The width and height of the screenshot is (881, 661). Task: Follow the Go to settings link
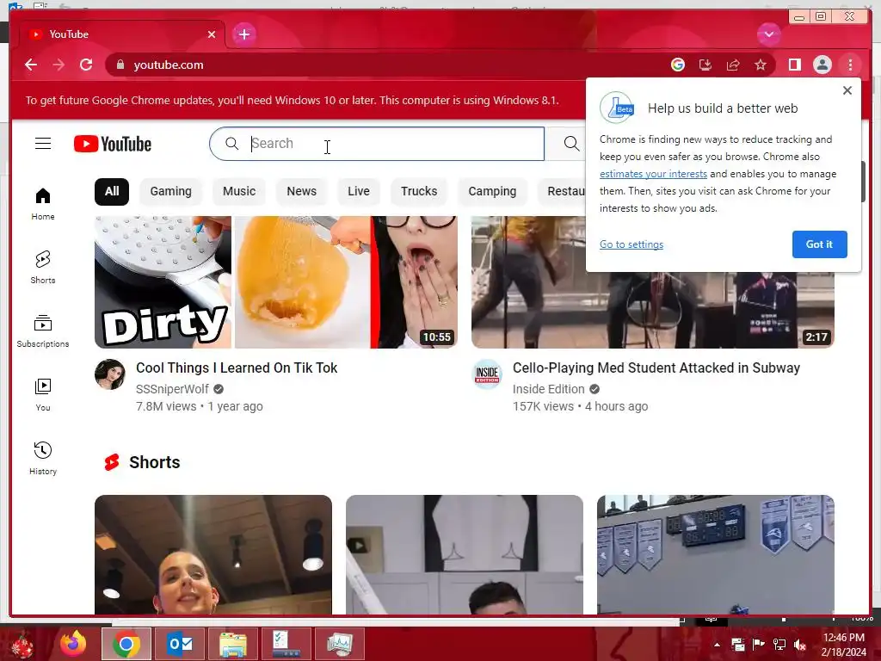click(631, 244)
